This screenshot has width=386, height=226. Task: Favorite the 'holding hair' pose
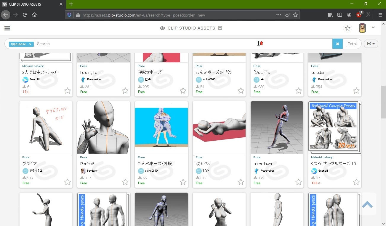(125, 91)
